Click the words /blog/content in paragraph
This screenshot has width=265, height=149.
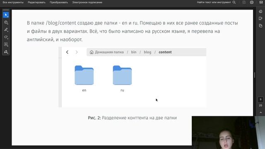[61, 23]
